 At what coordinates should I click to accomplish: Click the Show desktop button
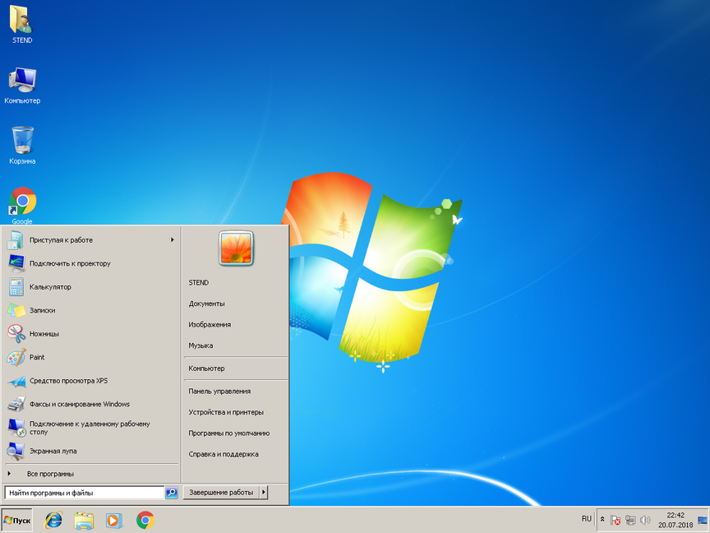point(703,520)
